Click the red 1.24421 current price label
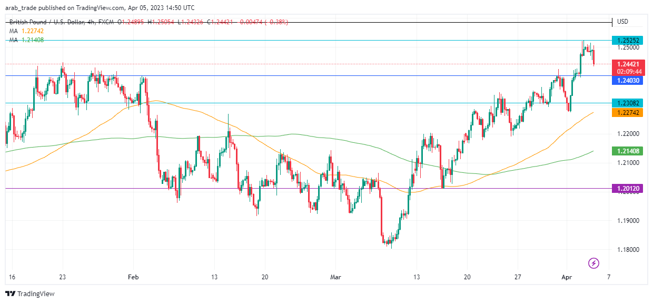The height and width of the screenshot is (303, 653). (627, 64)
